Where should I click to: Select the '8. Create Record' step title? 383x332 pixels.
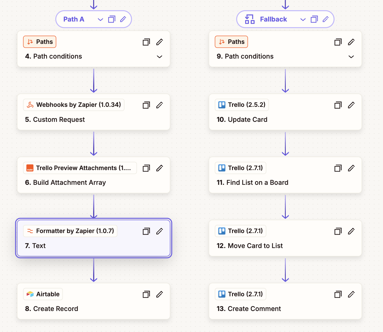[51, 309]
